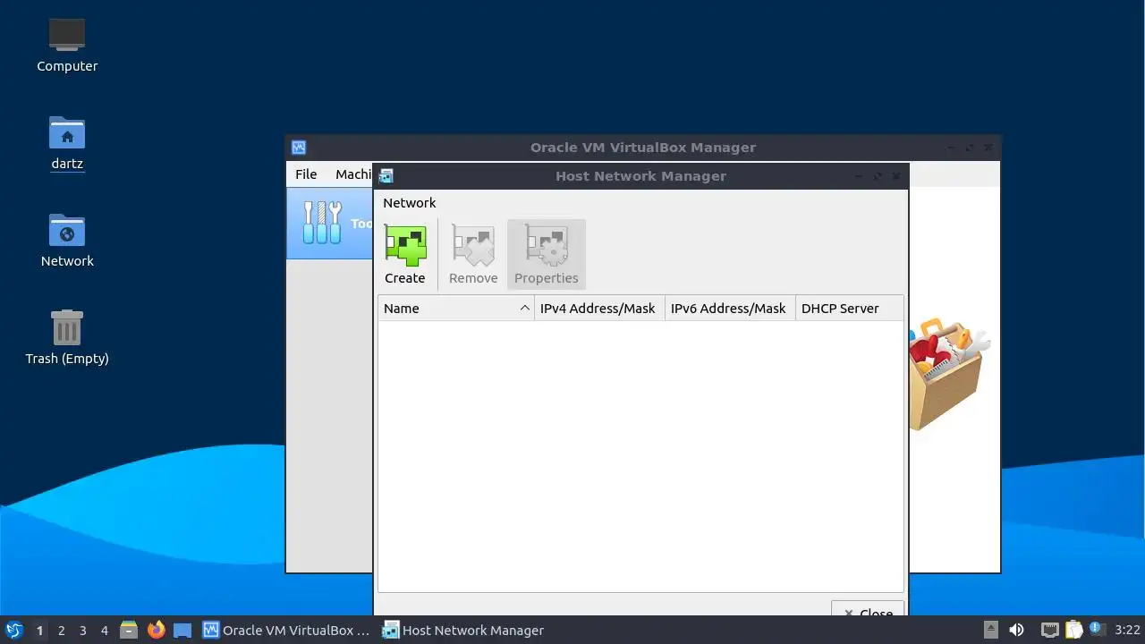Click the 3:22 clock
Viewport: 1145px width, 644px height.
click(x=1127, y=631)
